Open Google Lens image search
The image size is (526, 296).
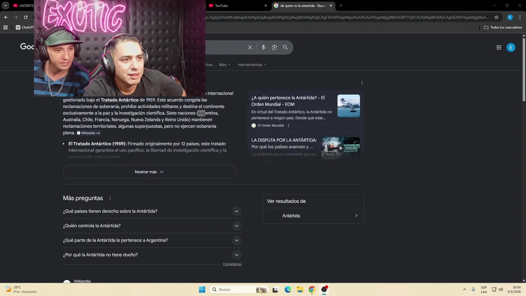(x=275, y=47)
